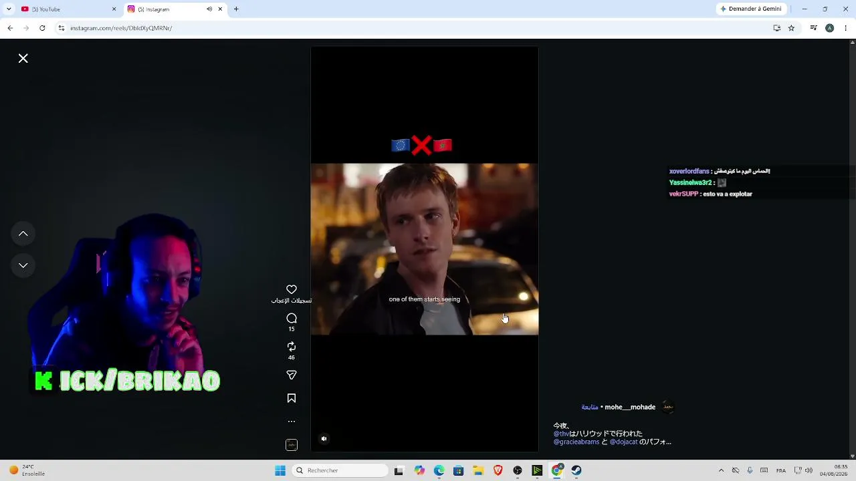
Task: Open the network and volume quick settings
Action: point(802,470)
